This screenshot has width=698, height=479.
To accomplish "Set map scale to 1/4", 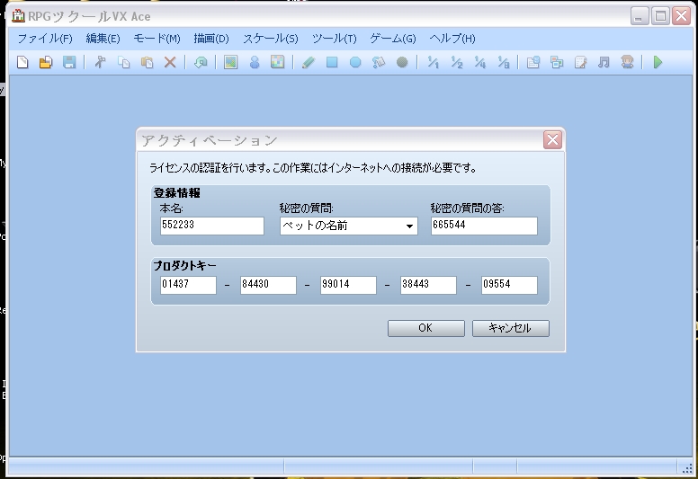I will (480, 62).
